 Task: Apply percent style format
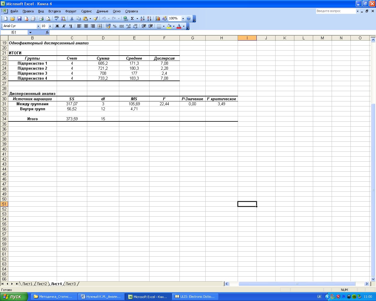click(x=115, y=26)
